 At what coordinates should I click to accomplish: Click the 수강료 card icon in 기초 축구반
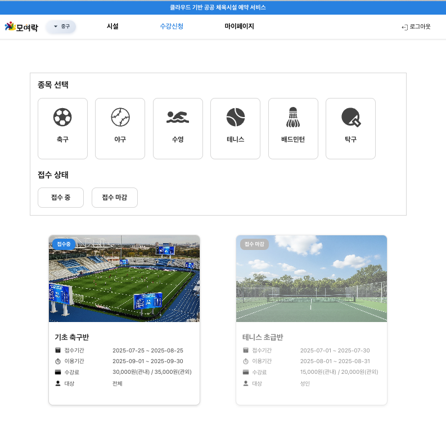tap(58, 372)
